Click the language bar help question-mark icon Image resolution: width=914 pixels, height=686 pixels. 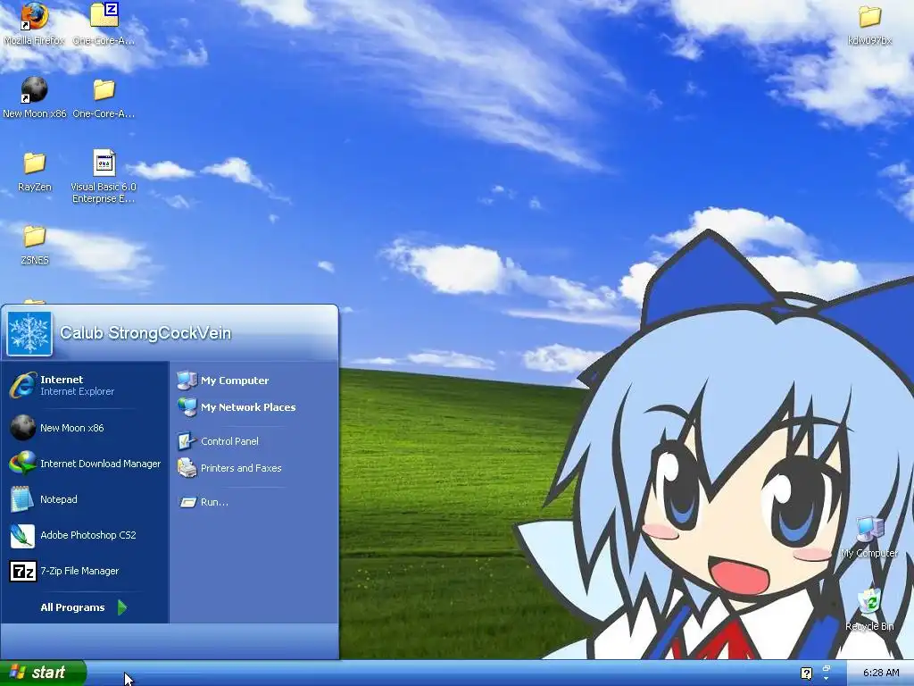806,673
